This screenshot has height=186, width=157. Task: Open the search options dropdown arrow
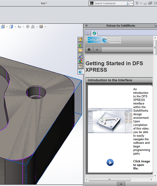tap(132, 3)
